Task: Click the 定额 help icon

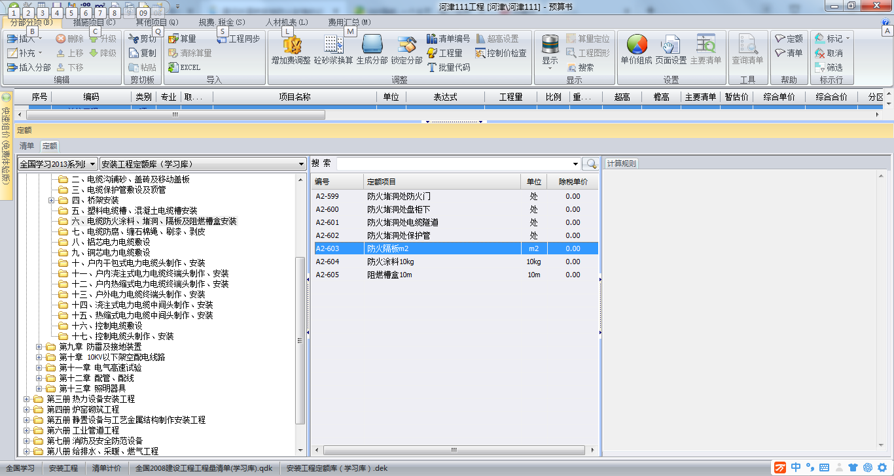Action: 789,39
